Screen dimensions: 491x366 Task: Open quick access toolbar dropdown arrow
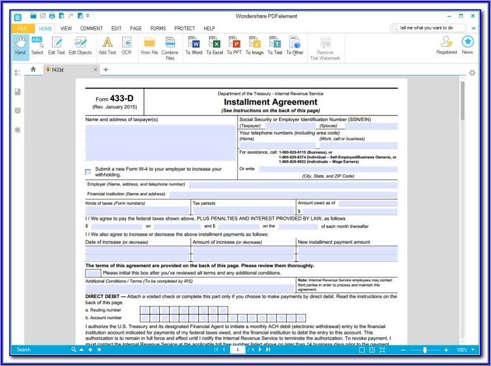pos(88,16)
